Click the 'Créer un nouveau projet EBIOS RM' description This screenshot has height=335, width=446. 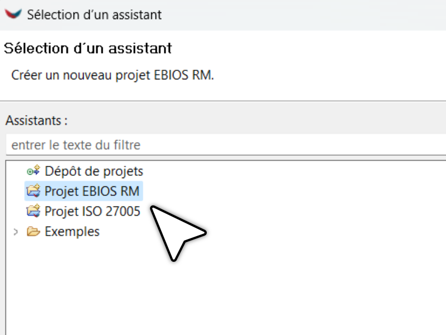pyautogui.click(x=113, y=75)
